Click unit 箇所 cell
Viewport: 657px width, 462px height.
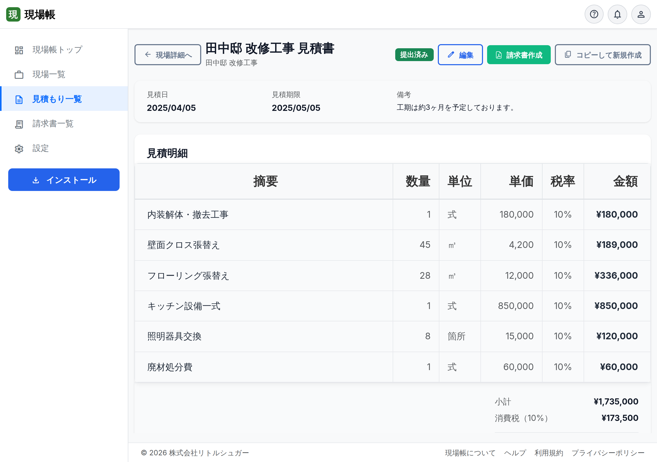click(460, 337)
